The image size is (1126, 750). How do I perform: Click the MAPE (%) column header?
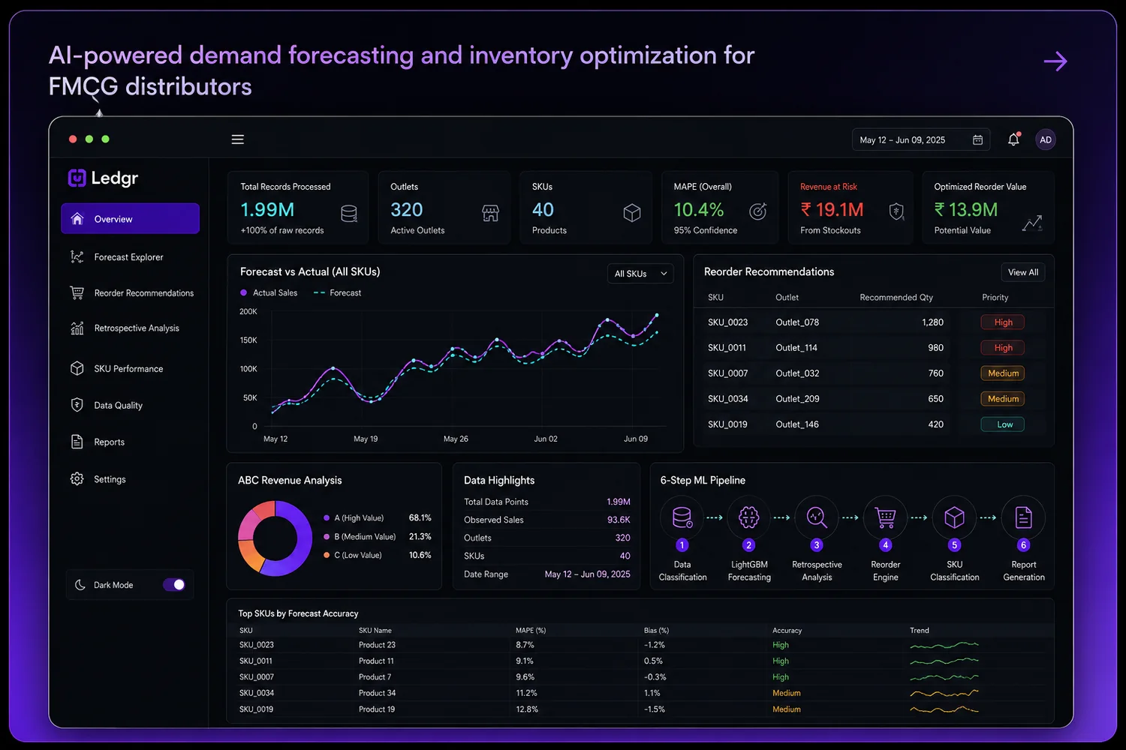click(531, 631)
